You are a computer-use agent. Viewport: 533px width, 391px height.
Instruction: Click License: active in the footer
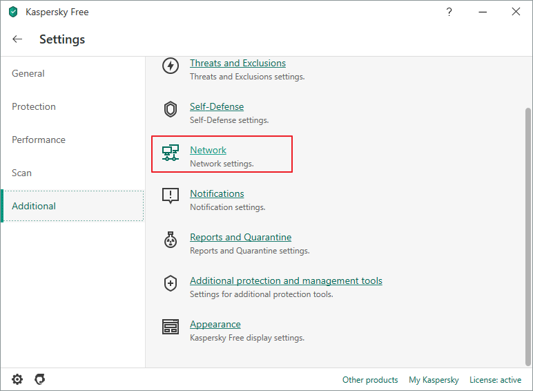tap(495, 380)
